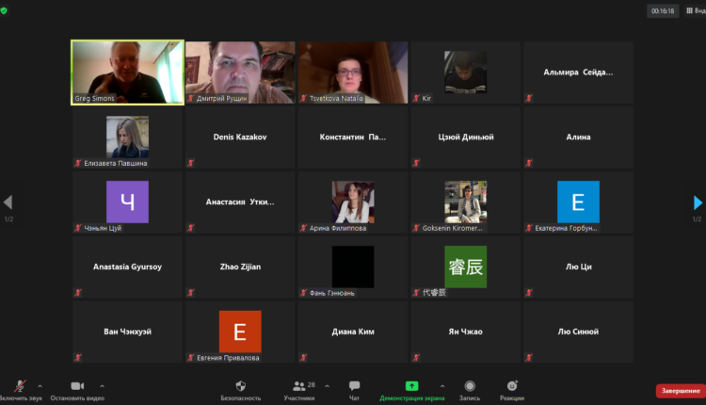This screenshot has width=706, height=405.
Task: Open the Security shield menu
Action: 240,386
